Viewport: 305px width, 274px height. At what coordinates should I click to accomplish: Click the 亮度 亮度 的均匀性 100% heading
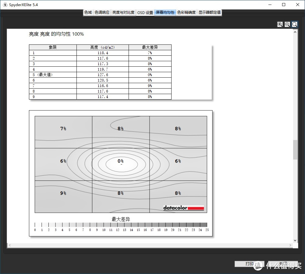[x=56, y=34]
